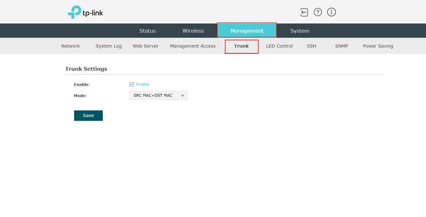
Task: Open the Wireless tab
Action: click(193, 31)
